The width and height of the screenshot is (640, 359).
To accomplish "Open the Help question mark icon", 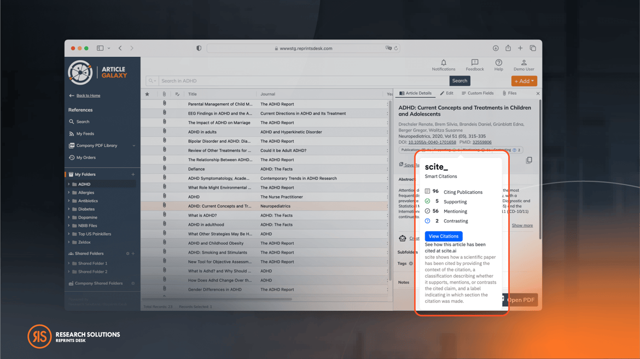I will click(498, 63).
